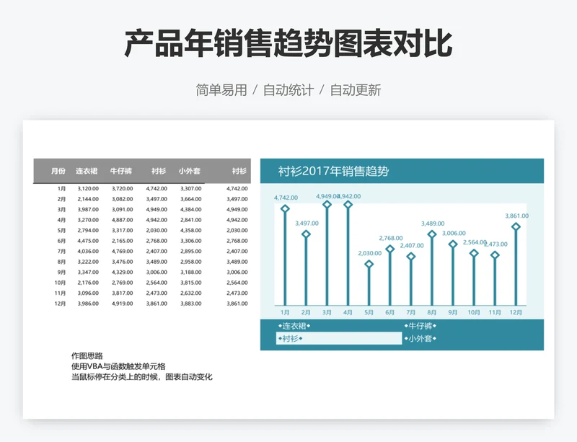Click the subtitle text 简单易用
The image size is (577, 442).
tap(221, 90)
